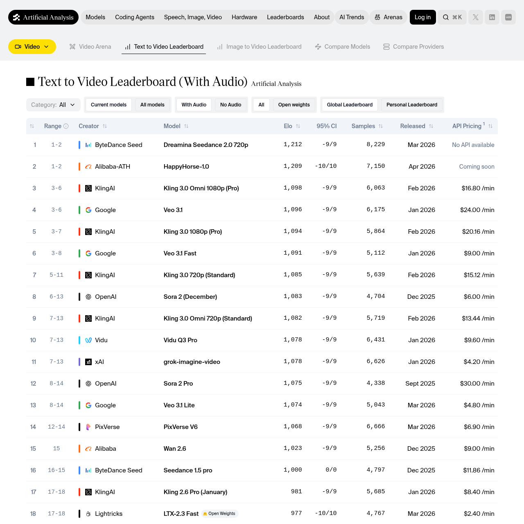Image resolution: width=524 pixels, height=524 pixels.
Task: Click the Kling 3.0 Omni 720p (Standard) model name
Action: (x=208, y=318)
